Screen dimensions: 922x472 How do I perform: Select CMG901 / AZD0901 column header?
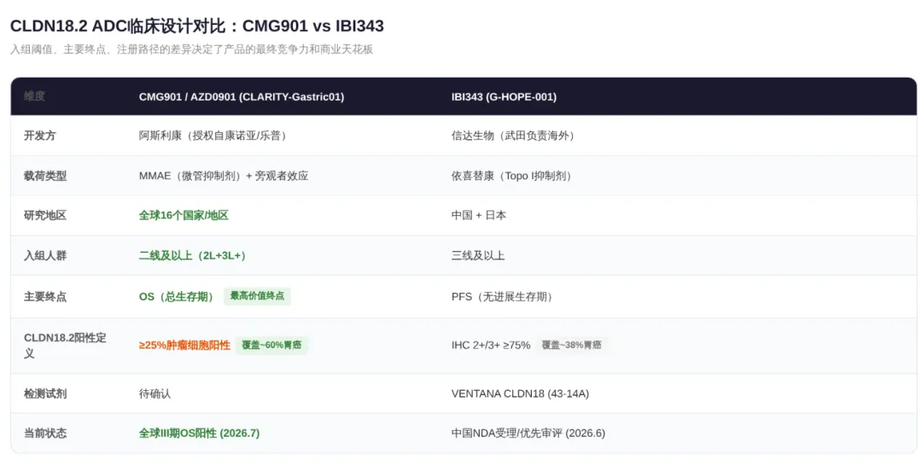[242, 96]
